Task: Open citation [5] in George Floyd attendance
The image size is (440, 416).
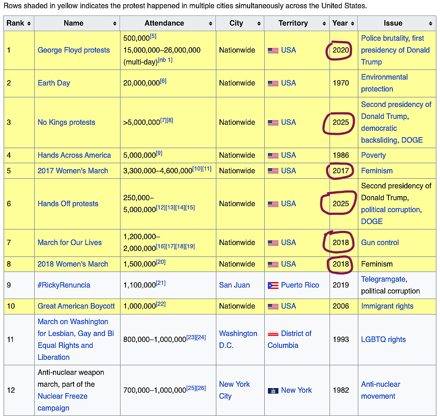Action: coord(153,36)
